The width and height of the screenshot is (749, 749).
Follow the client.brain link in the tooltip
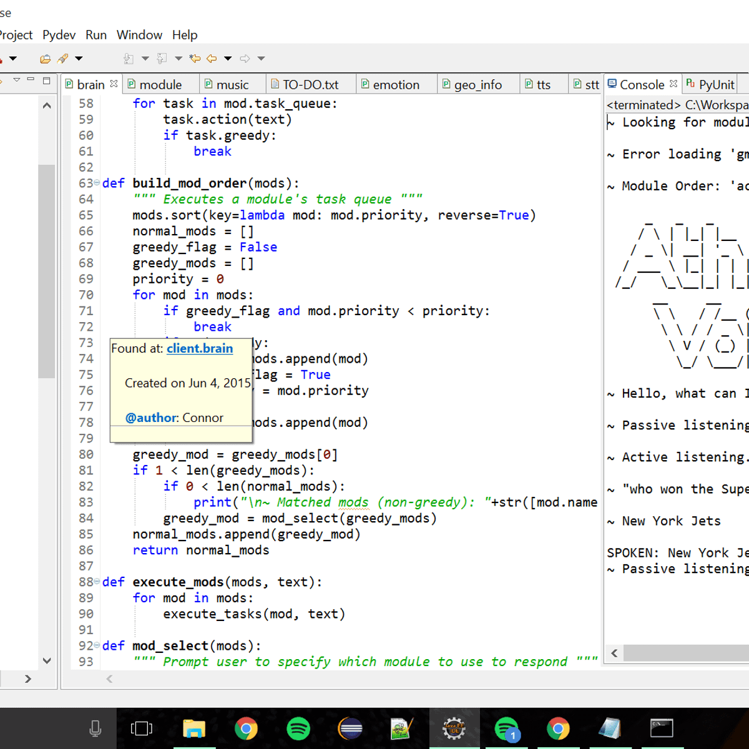(200, 348)
